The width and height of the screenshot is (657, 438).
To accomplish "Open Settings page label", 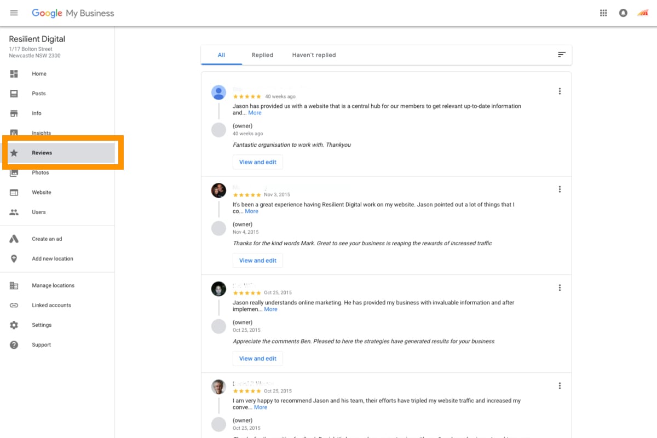I will [42, 325].
